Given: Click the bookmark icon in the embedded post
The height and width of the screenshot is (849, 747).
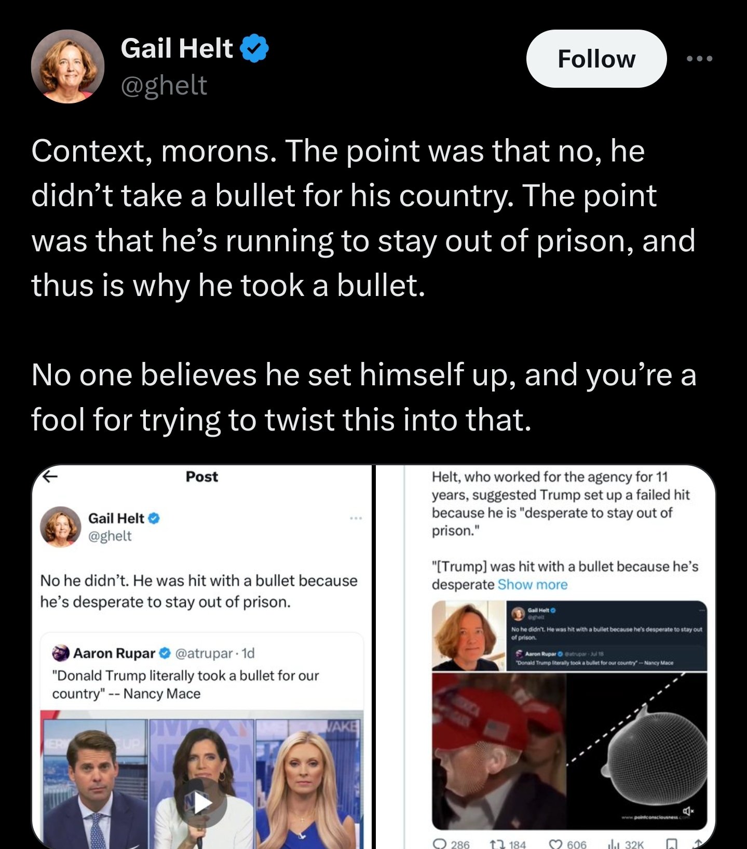Looking at the screenshot, I should (671, 844).
